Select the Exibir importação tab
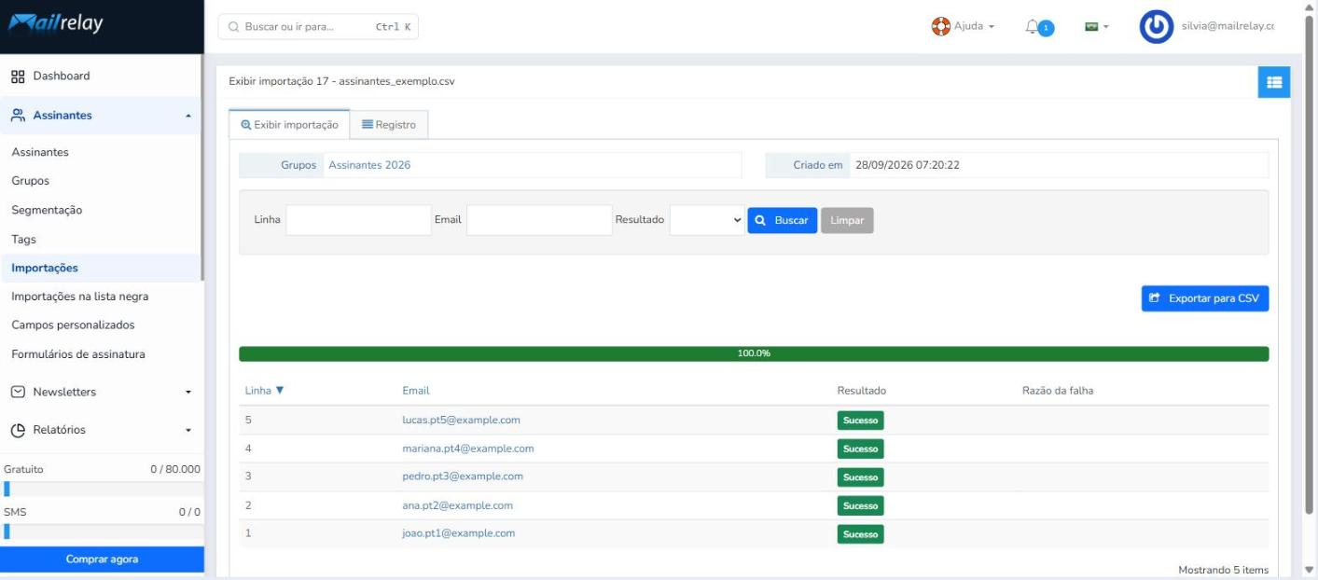 [289, 125]
